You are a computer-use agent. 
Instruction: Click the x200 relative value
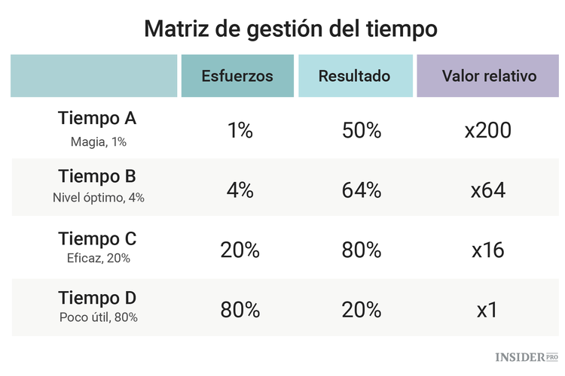point(488,130)
